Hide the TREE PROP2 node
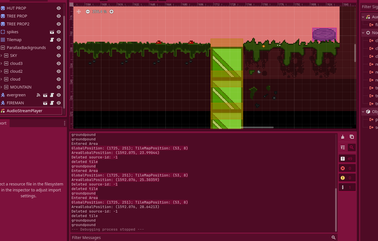Image resolution: width=378 pixels, height=241 pixels. (x=59, y=24)
